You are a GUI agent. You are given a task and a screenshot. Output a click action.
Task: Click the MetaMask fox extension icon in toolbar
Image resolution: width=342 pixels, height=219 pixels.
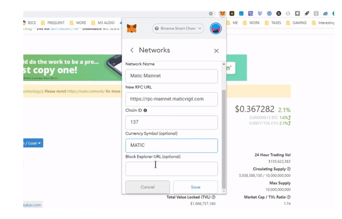pos(222,13)
